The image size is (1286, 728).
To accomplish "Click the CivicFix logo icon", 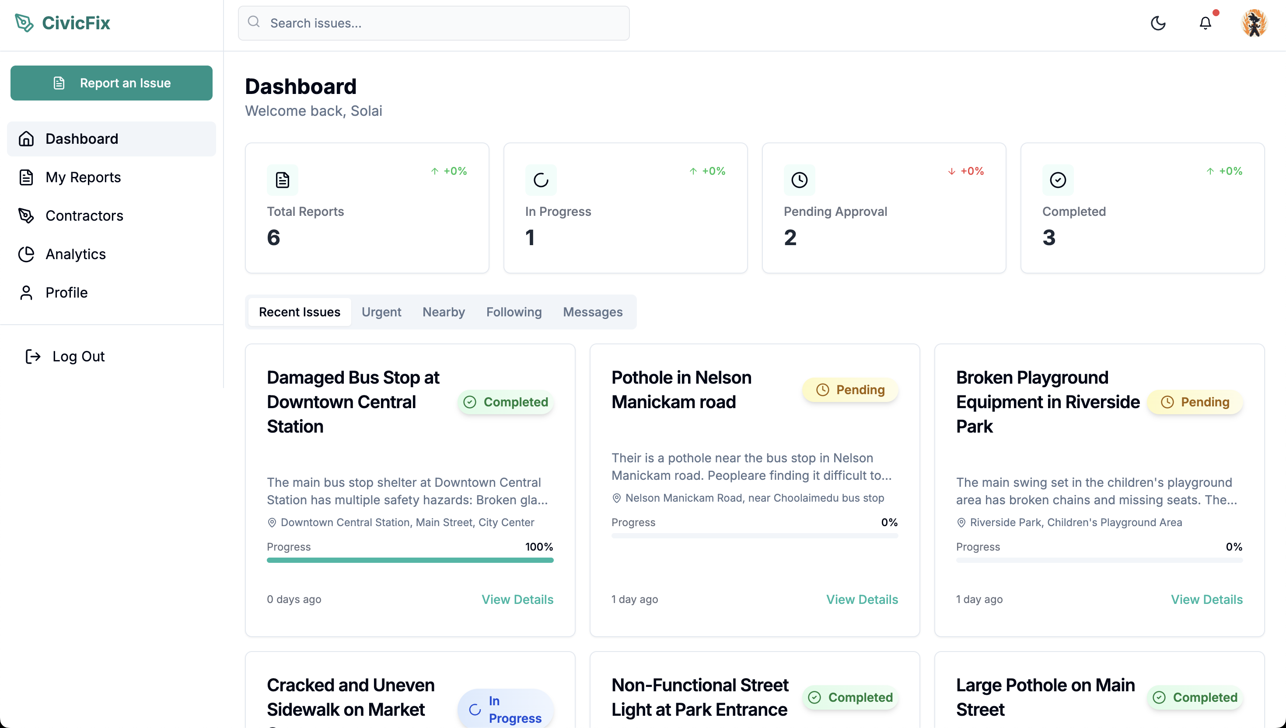I will pyautogui.click(x=24, y=23).
